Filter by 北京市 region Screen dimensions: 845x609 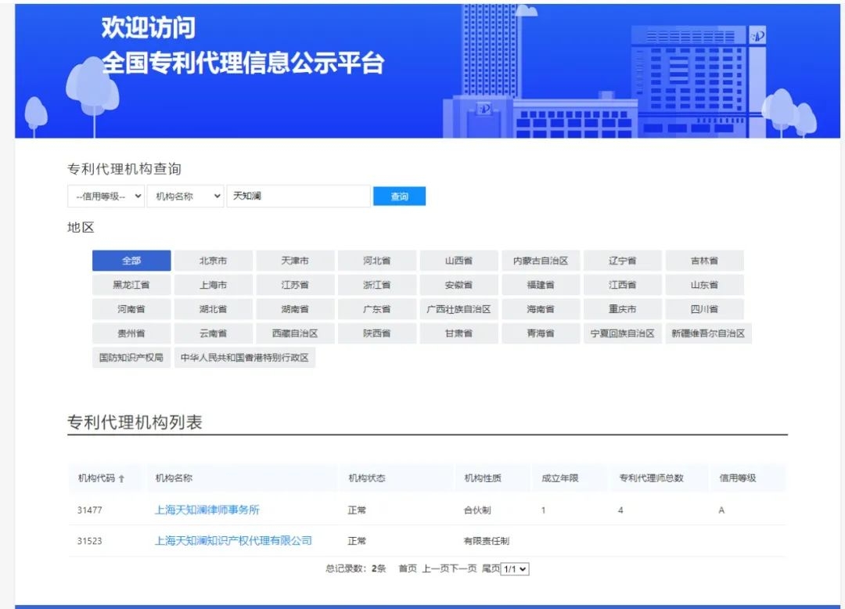(214, 261)
